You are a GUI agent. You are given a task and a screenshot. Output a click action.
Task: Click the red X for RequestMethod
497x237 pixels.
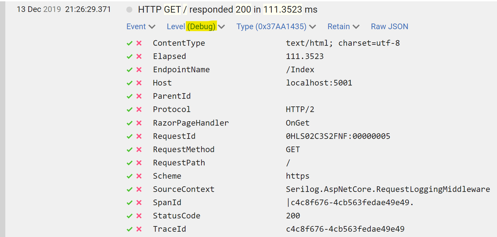coord(139,149)
